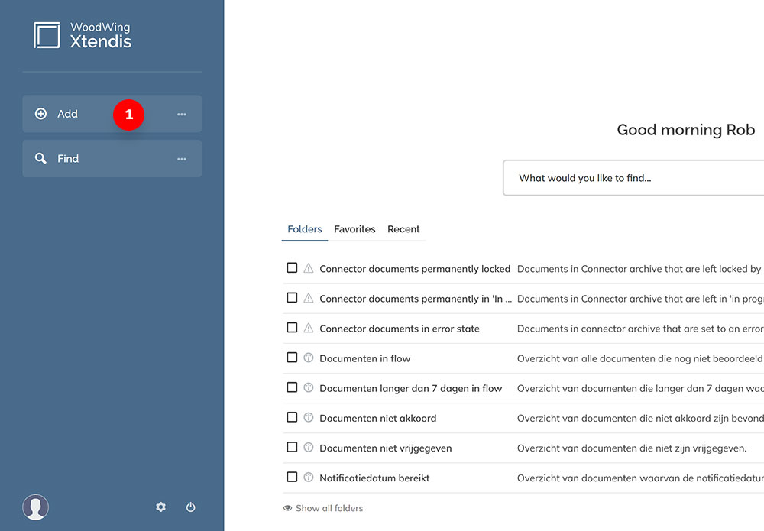764x531 pixels.
Task: Click the search field 'What would you like to find...'
Action: click(634, 177)
